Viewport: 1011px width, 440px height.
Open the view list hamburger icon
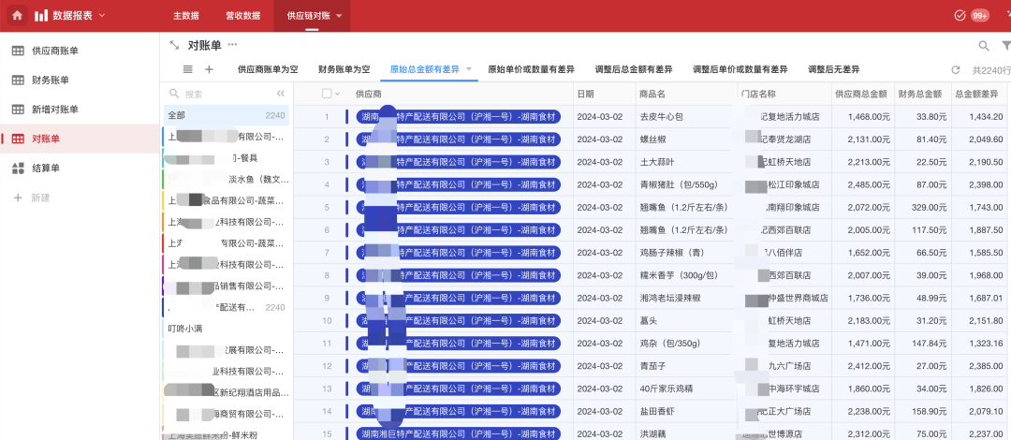pyautogui.click(x=187, y=69)
